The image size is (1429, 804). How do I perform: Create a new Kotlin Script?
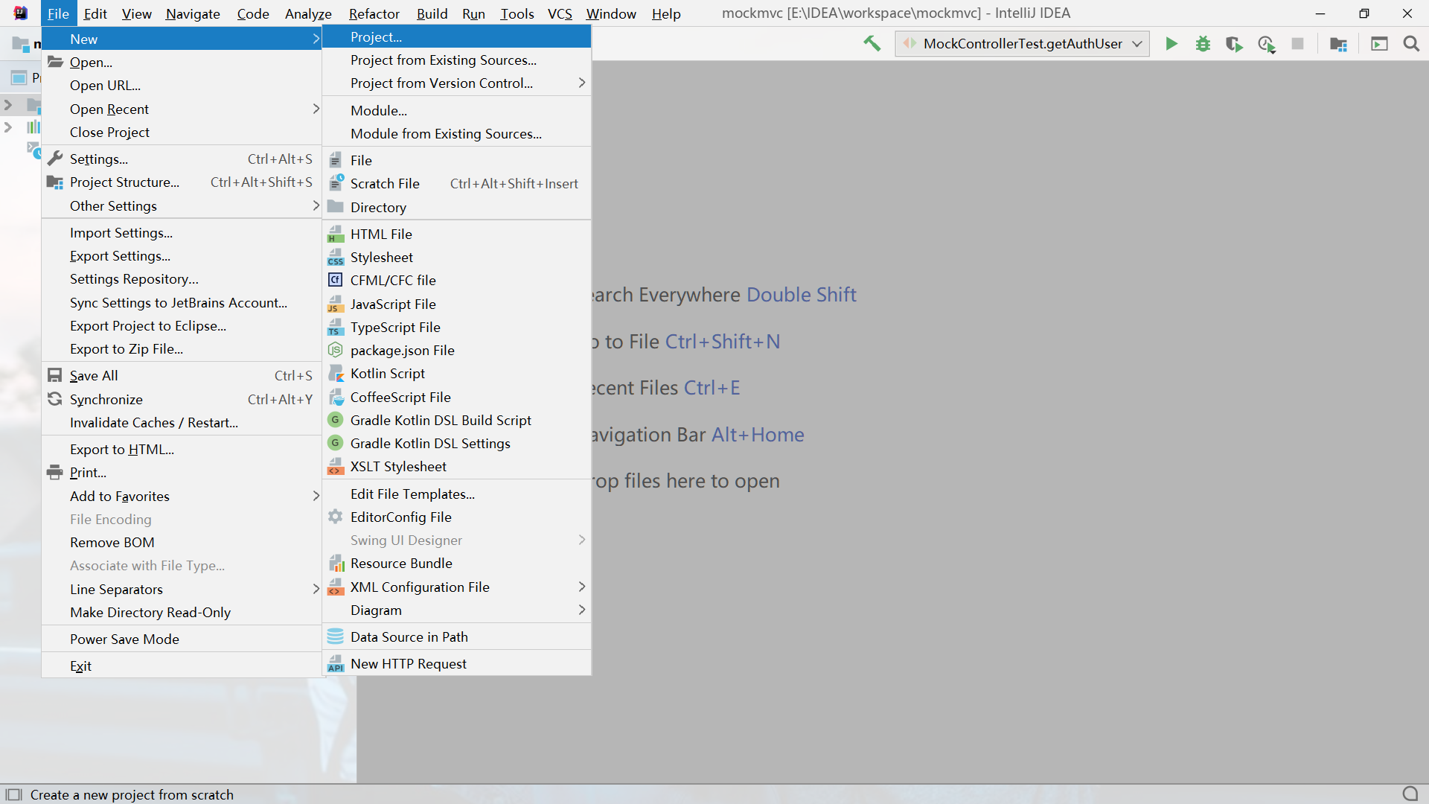click(457, 373)
